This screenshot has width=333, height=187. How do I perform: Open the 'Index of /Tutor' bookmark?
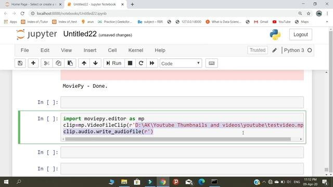[x=34, y=22]
